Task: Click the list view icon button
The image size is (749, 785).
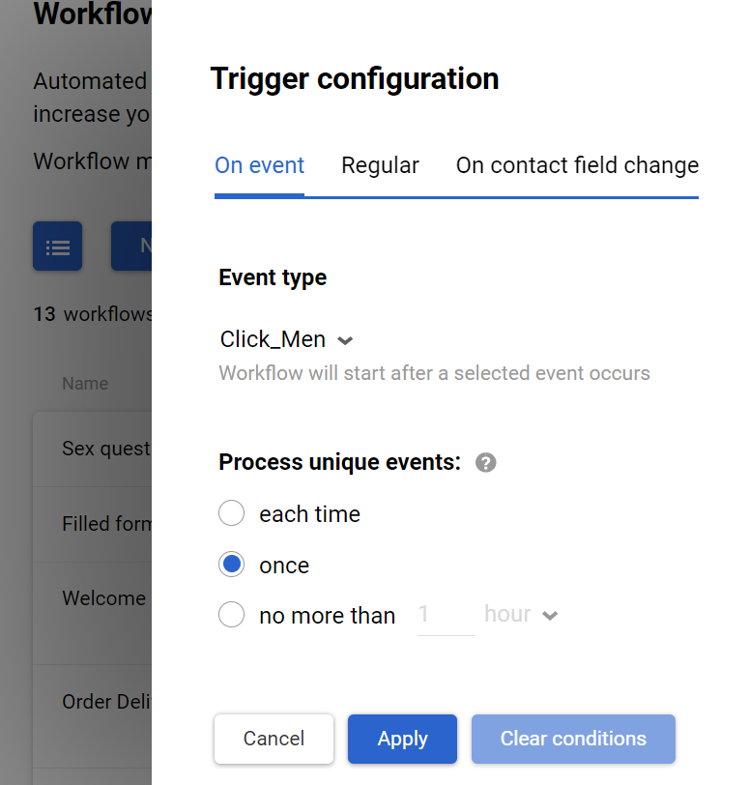Action: pos(57,247)
